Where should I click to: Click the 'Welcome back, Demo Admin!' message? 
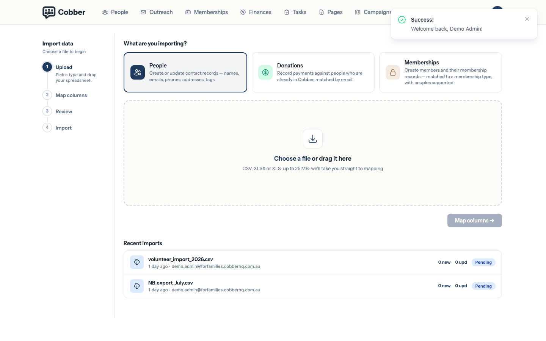coord(447,29)
